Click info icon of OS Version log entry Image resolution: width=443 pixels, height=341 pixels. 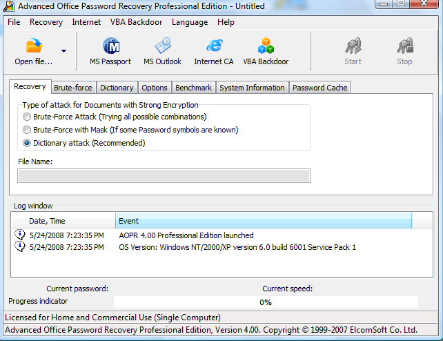coord(20,246)
